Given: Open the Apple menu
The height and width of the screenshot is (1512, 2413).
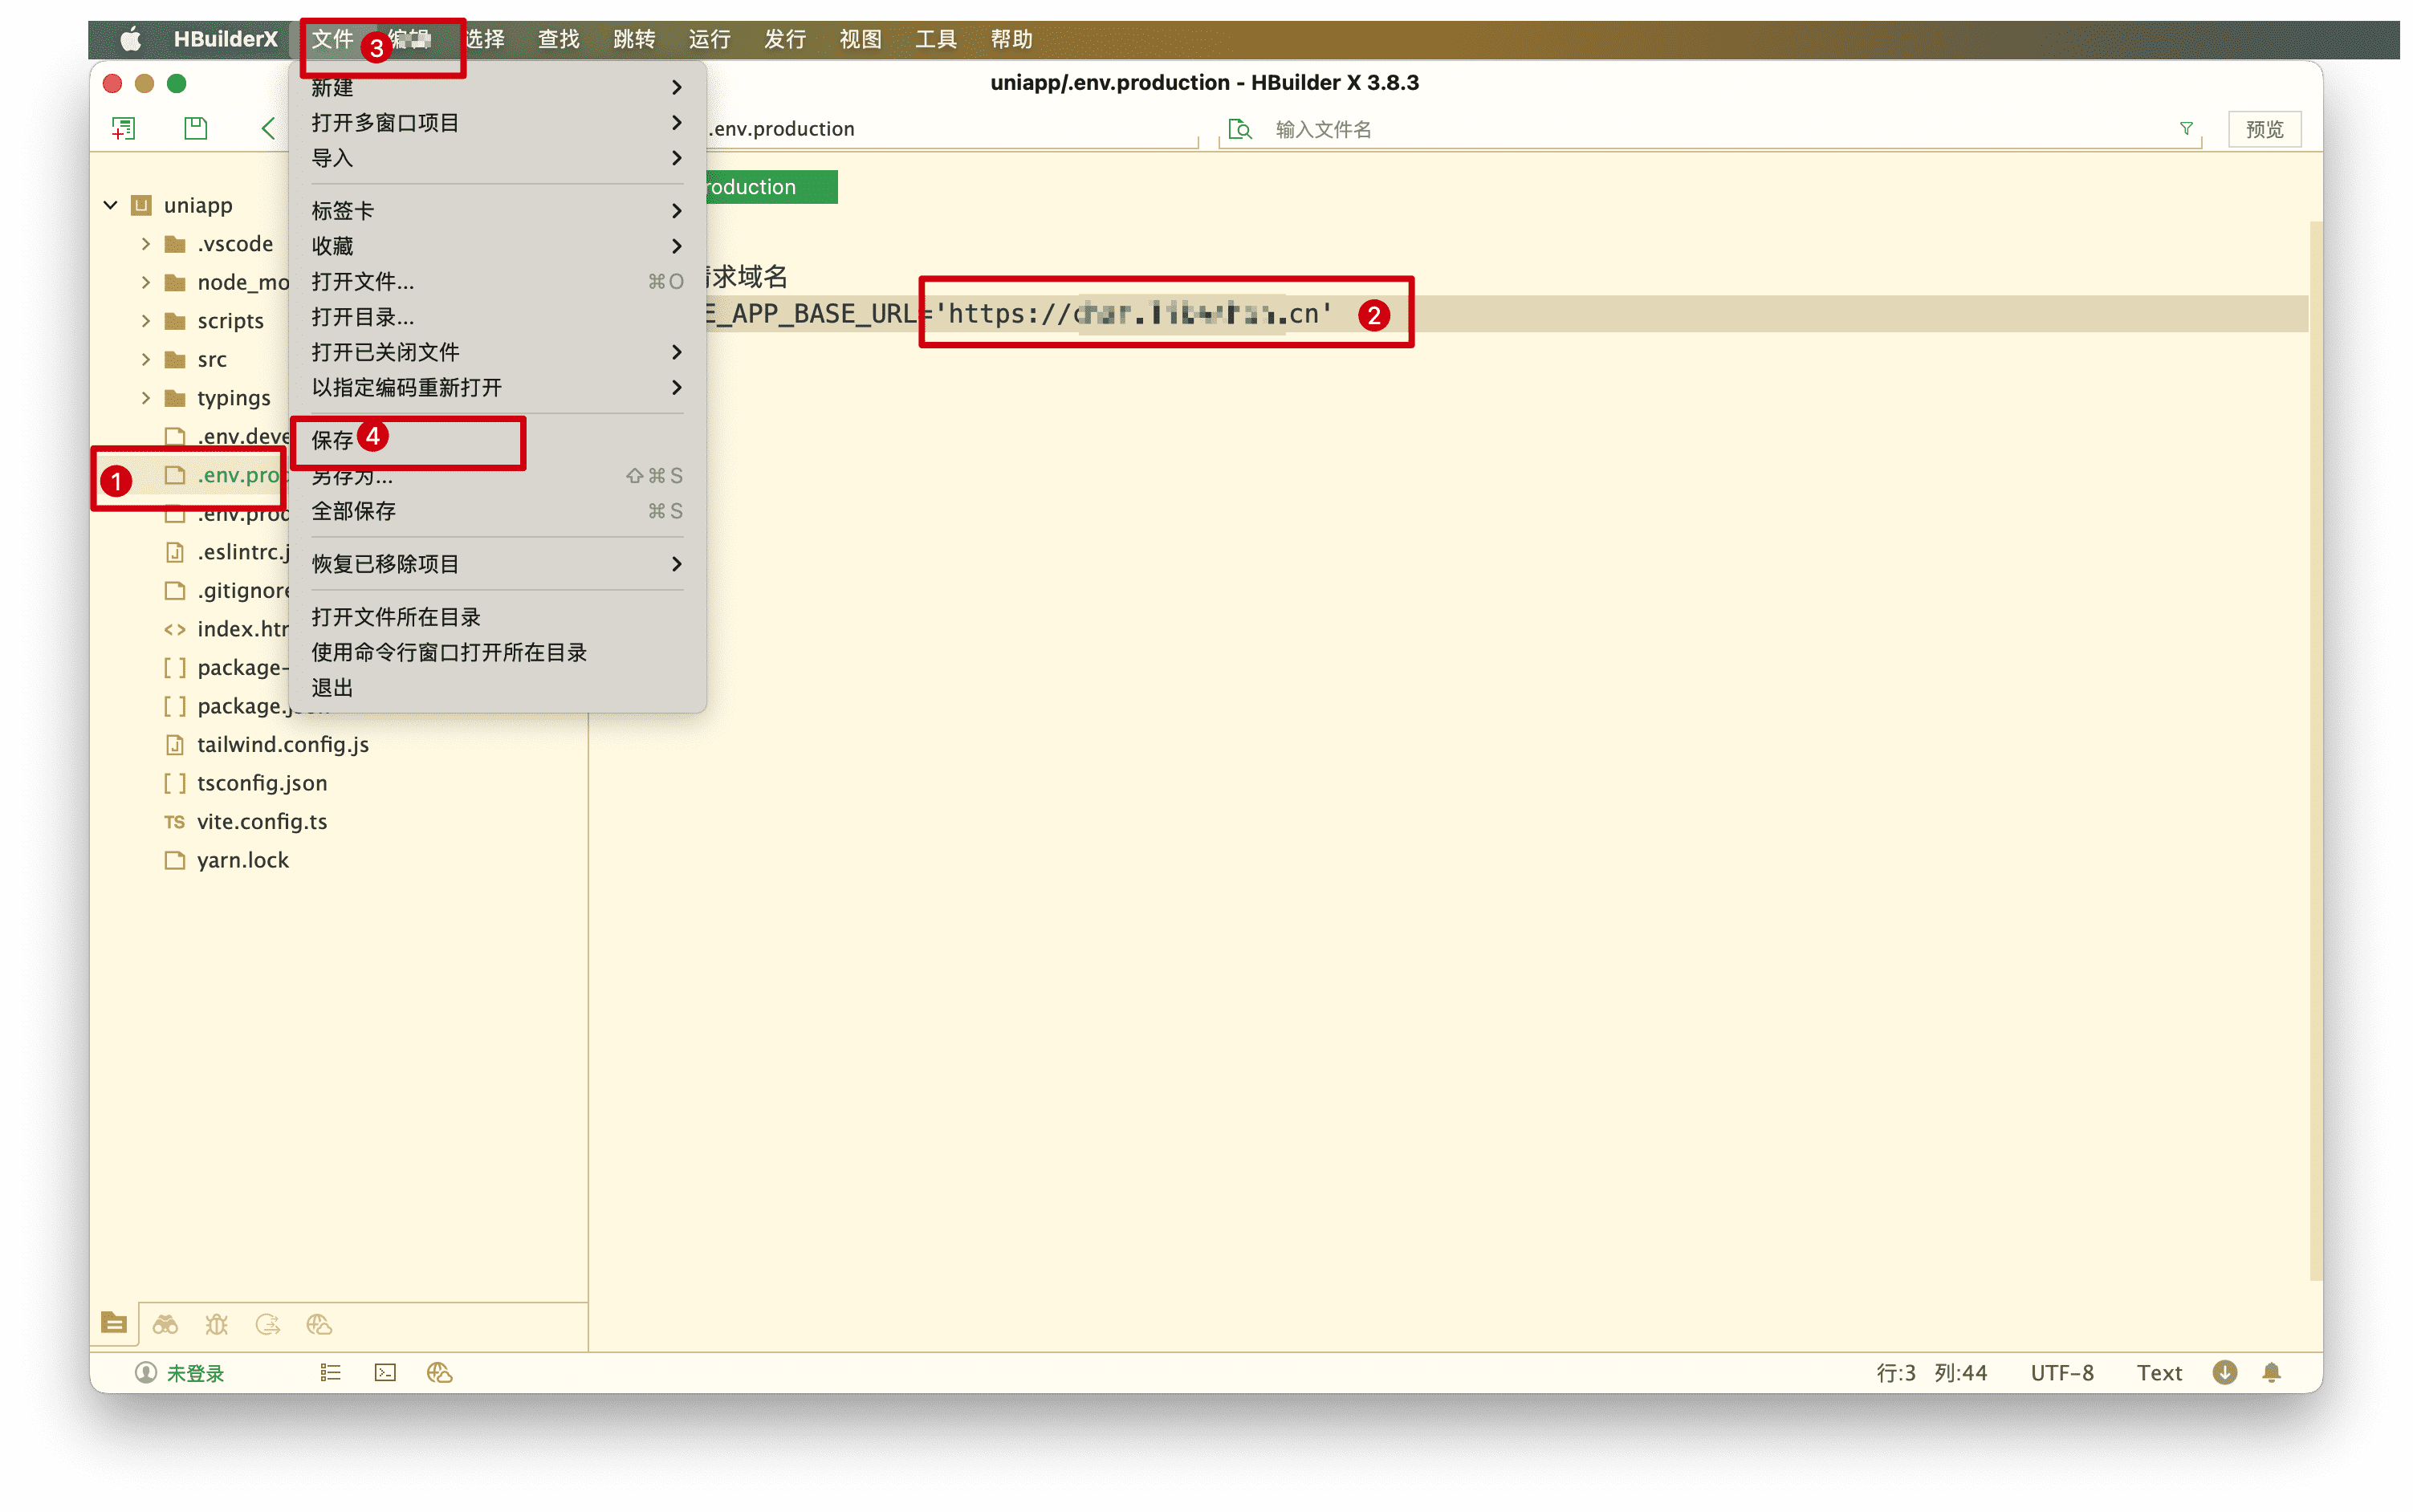Looking at the screenshot, I should 131,39.
